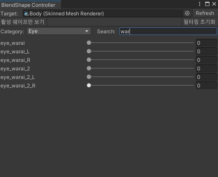Click the eye_warai_L value field
The image size is (218, 177).
(x=206, y=51)
